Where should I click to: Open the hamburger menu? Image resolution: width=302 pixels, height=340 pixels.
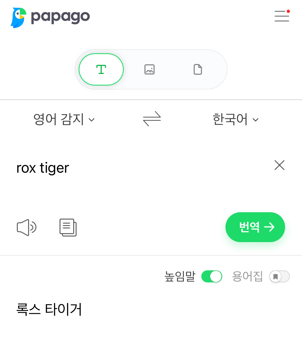pyautogui.click(x=282, y=16)
